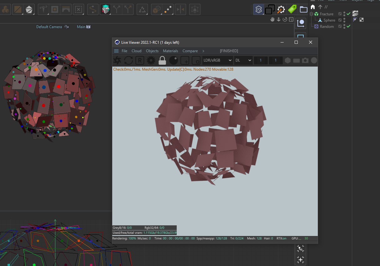Open the LDR/sRGB color space dropdown
Image resolution: width=380 pixels, height=266 pixels.
click(217, 60)
